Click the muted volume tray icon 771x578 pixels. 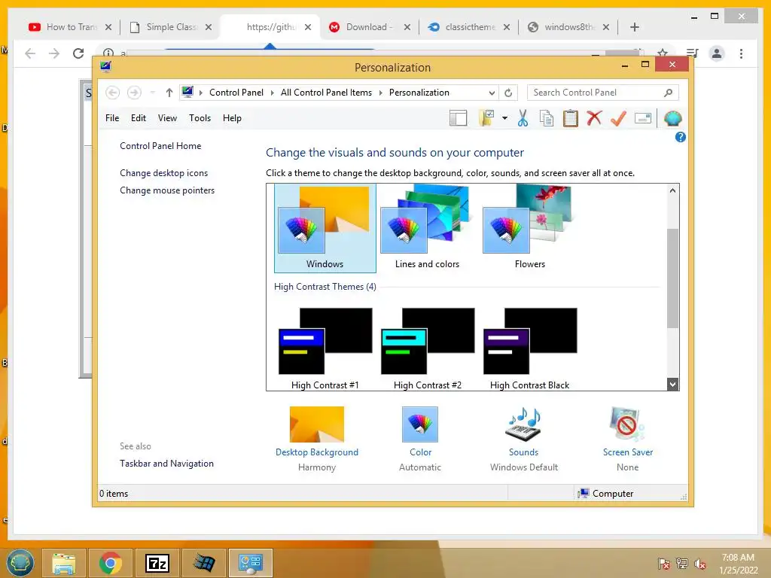click(x=700, y=564)
